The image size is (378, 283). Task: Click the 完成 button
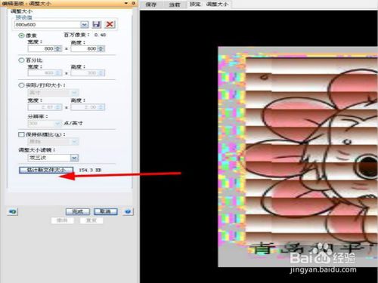78,211
